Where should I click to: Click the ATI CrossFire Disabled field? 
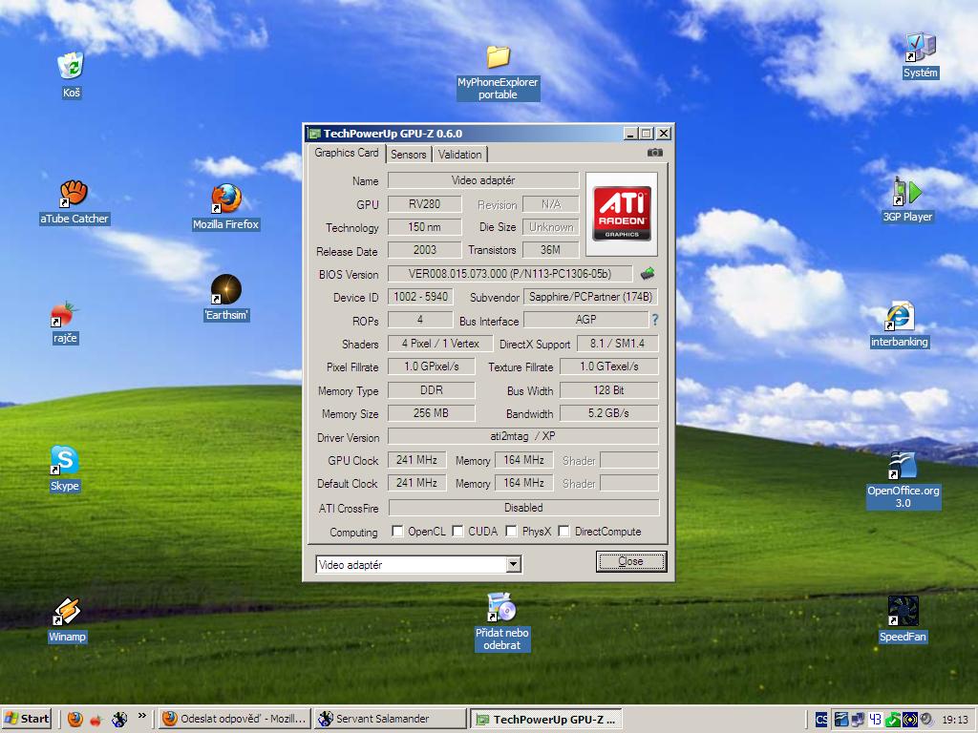click(x=524, y=508)
